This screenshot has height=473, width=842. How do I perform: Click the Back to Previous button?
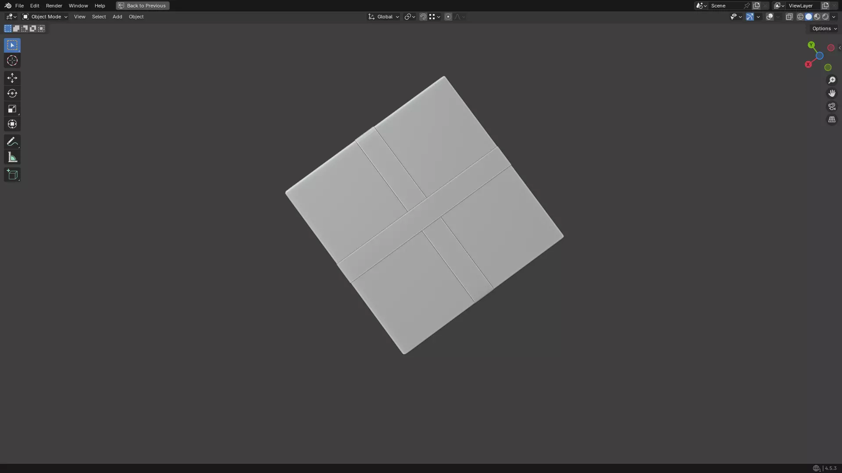tap(143, 6)
